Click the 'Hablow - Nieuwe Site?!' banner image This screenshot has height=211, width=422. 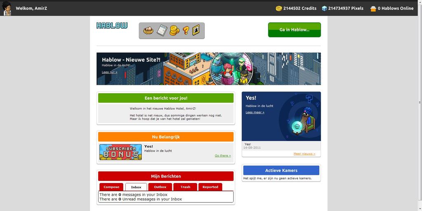point(209,69)
